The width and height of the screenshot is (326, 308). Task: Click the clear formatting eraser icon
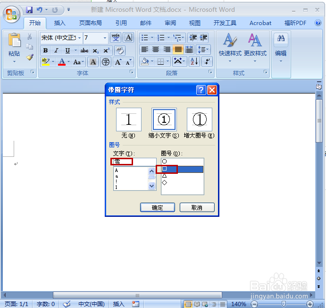[x=120, y=51]
